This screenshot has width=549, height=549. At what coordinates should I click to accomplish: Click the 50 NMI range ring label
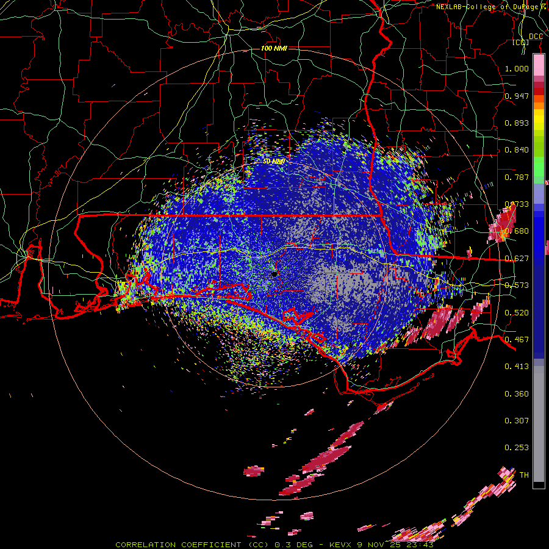tap(274, 161)
